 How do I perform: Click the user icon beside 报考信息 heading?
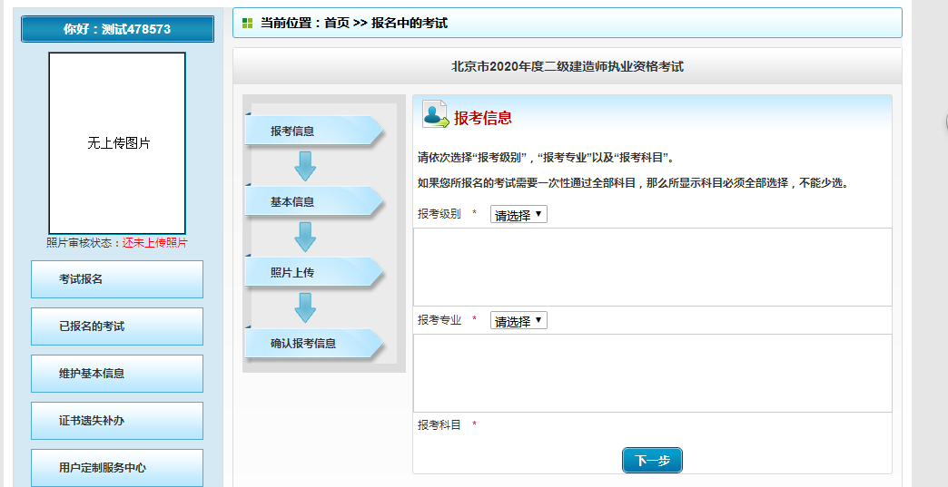(435, 115)
